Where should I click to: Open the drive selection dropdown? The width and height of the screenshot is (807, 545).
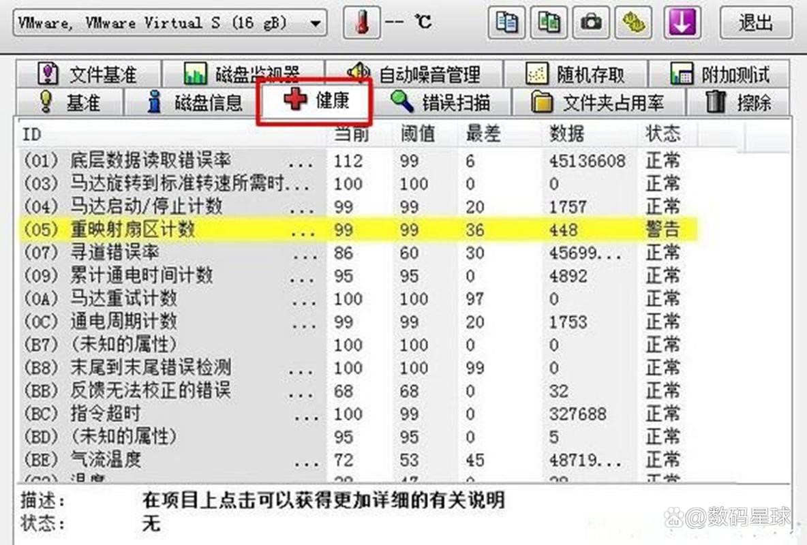pyautogui.click(x=170, y=22)
